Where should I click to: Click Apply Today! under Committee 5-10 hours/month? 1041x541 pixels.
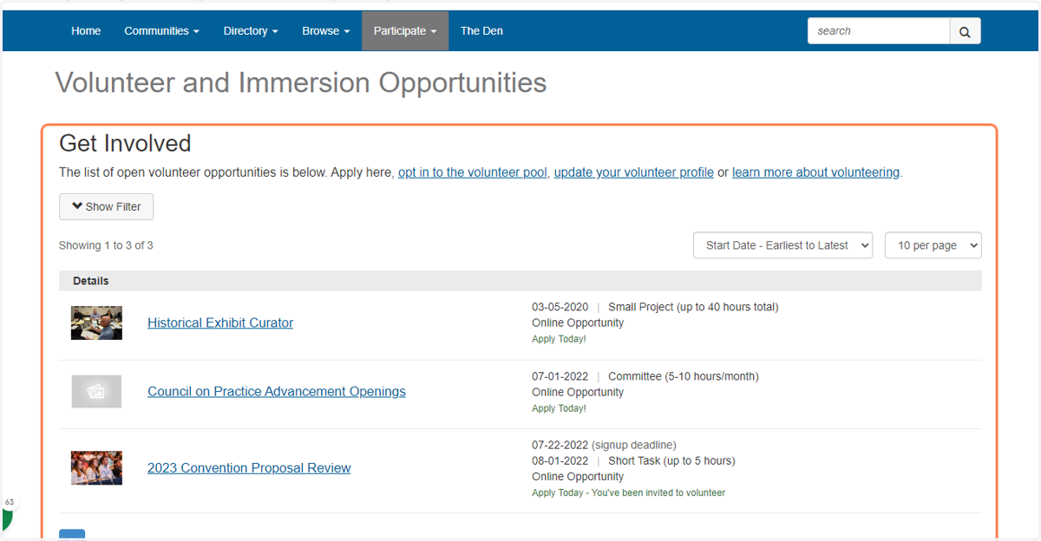click(x=559, y=408)
